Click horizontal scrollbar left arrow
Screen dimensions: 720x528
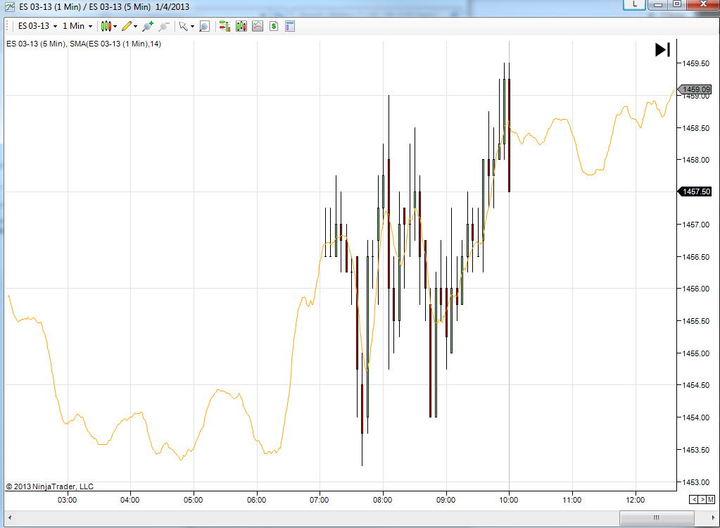click(x=10, y=517)
